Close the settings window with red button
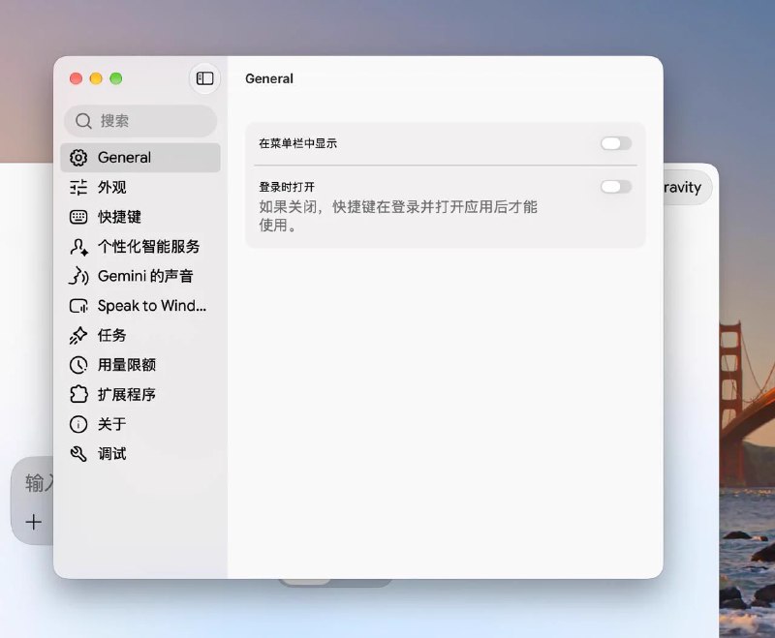The height and width of the screenshot is (638, 775). tap(76, 78)
